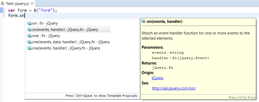Click the jQuery icon beside 'on(events, handler)' proposal
This screenshot has width=259, height=102.
click(30, 30)
